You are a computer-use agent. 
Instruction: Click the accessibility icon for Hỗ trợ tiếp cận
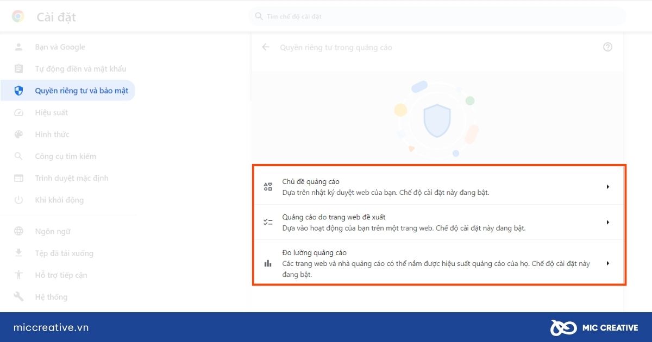click(x=18, y=275)
